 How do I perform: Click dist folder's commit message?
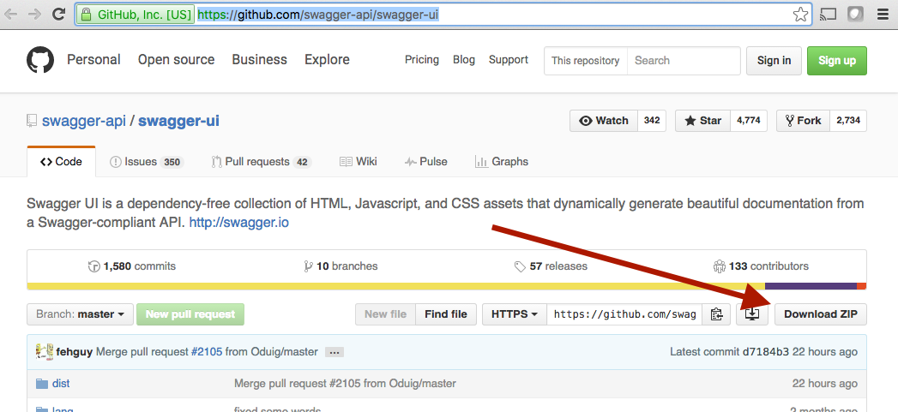(x=345, y=384)
